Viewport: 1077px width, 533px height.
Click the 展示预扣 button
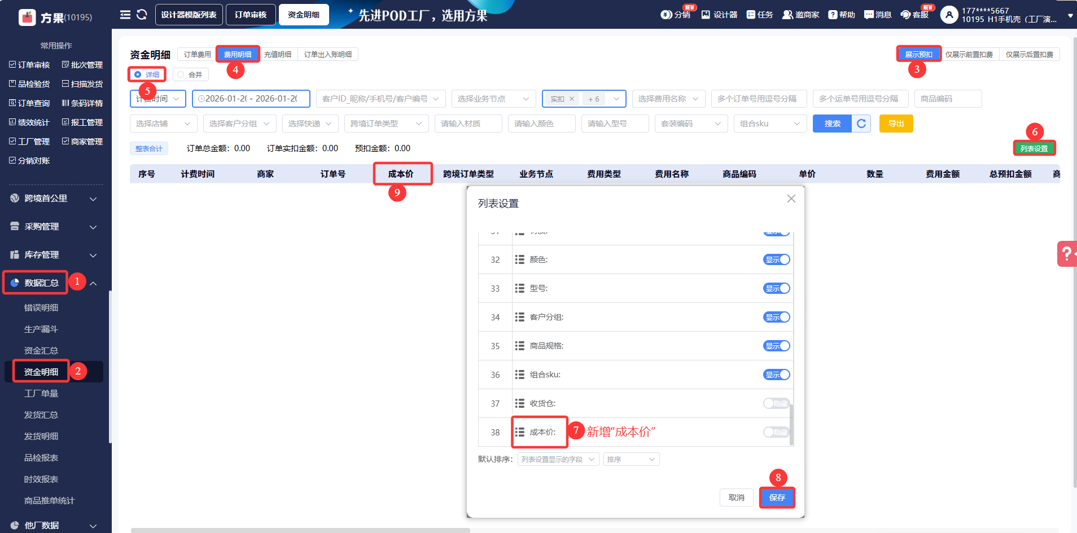coord(919,54)
